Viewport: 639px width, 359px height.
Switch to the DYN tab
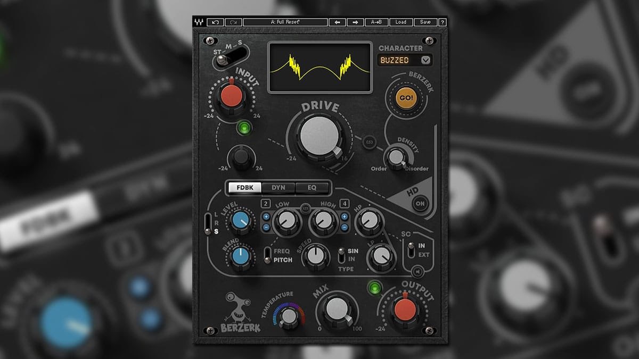(x=278, y=188)
